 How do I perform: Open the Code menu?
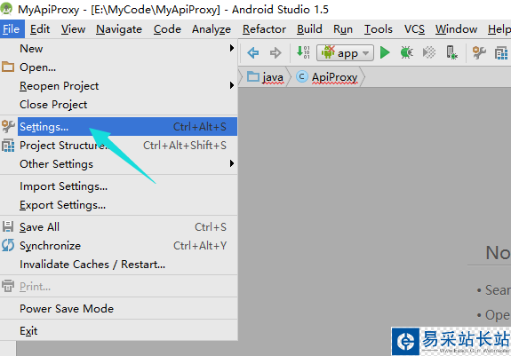pos(167,29)
